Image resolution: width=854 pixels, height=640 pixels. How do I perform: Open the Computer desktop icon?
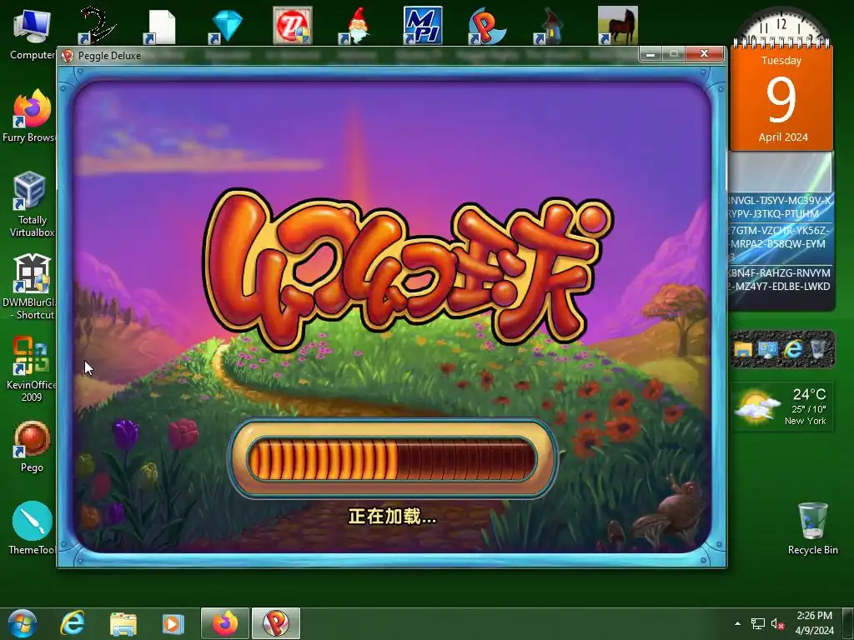pos(32,33)
